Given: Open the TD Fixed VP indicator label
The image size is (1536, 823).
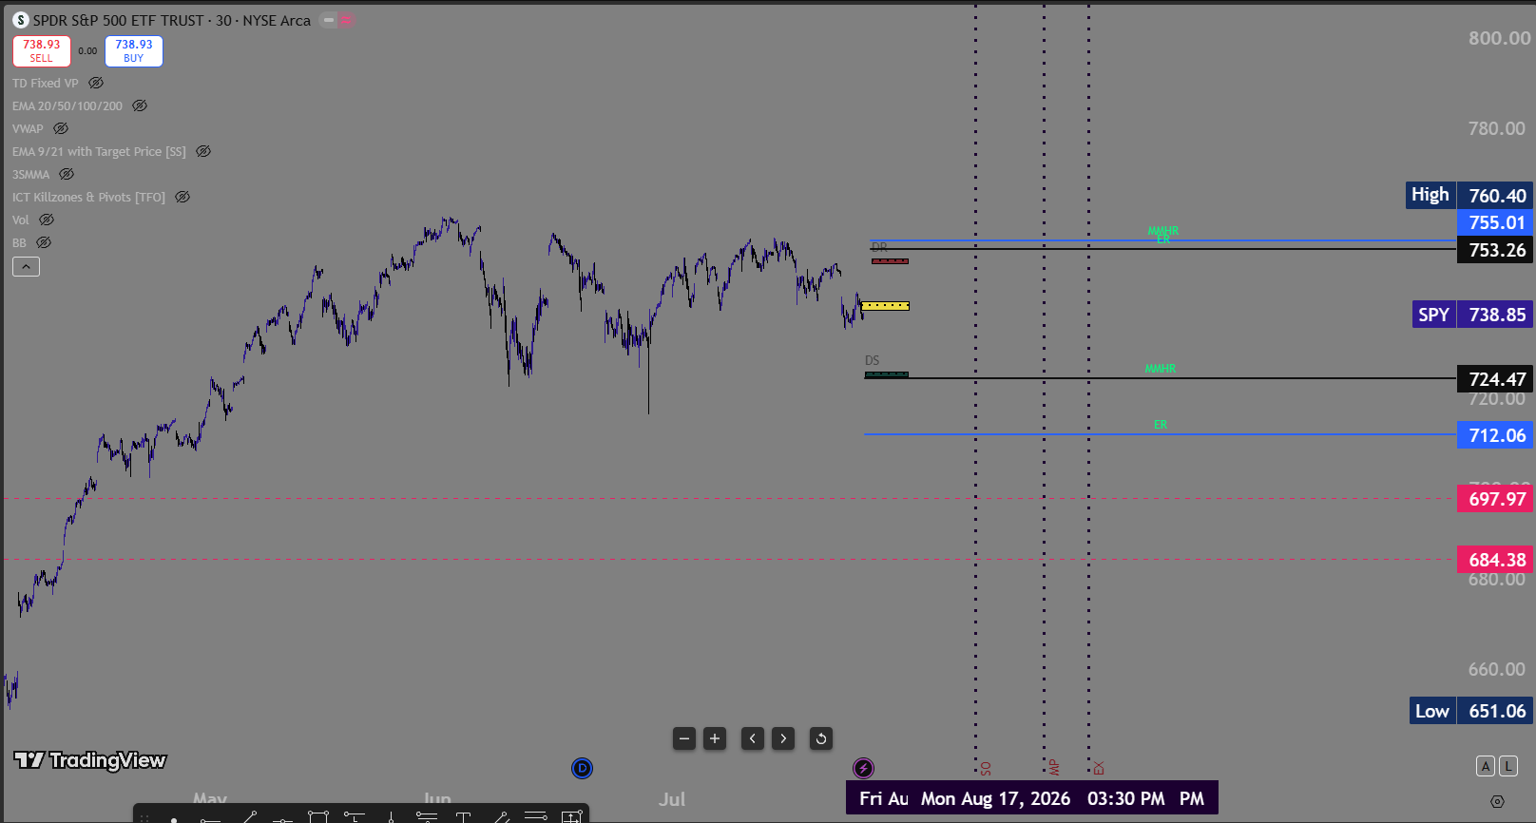Looking at the screenshot, I should coord(46,83).
